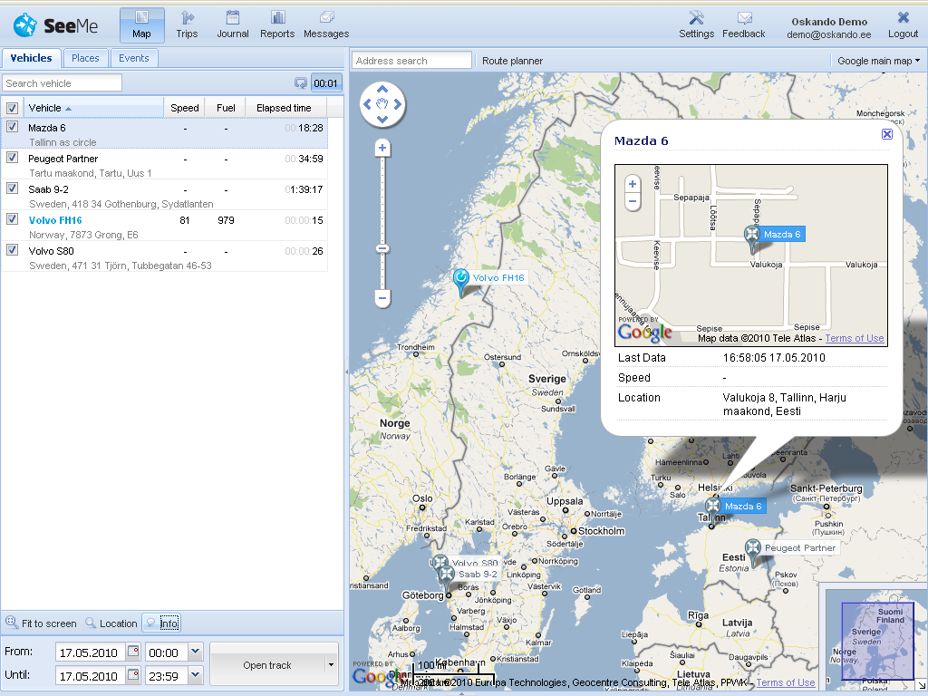Screen dimensions: 928x696
Task: Click the Open track button
Action: 267,665
